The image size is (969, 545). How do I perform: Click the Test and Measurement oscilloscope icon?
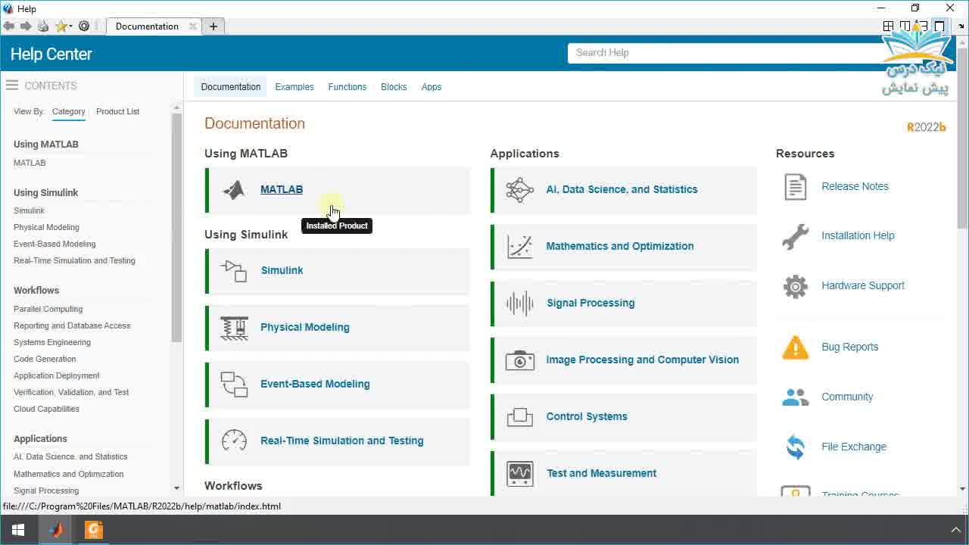pos(519,473)
